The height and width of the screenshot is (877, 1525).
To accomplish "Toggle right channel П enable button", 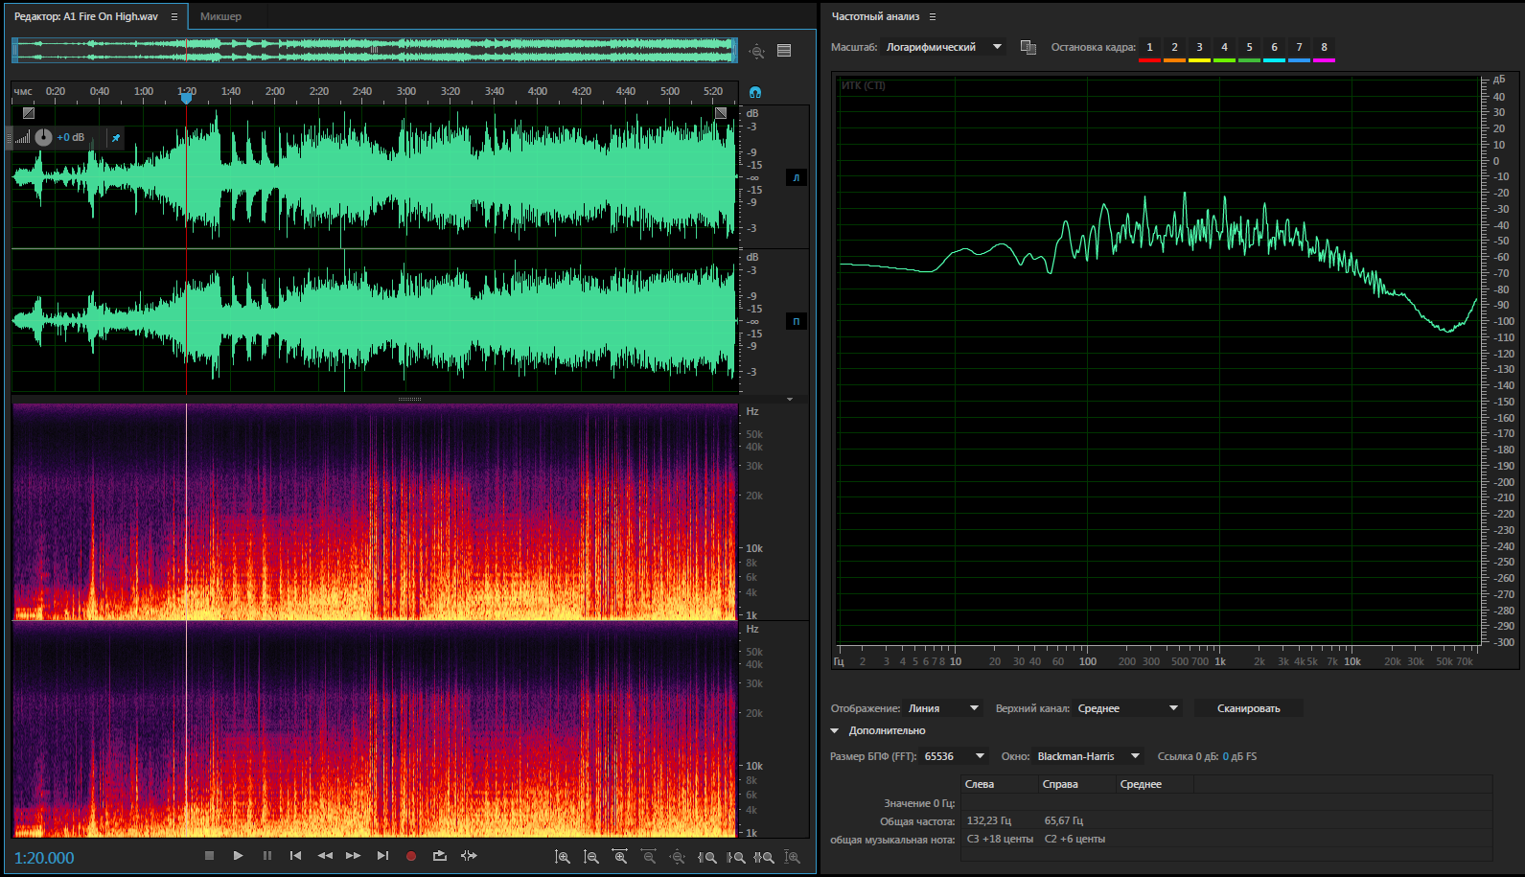I will click(x=796, y=321).
